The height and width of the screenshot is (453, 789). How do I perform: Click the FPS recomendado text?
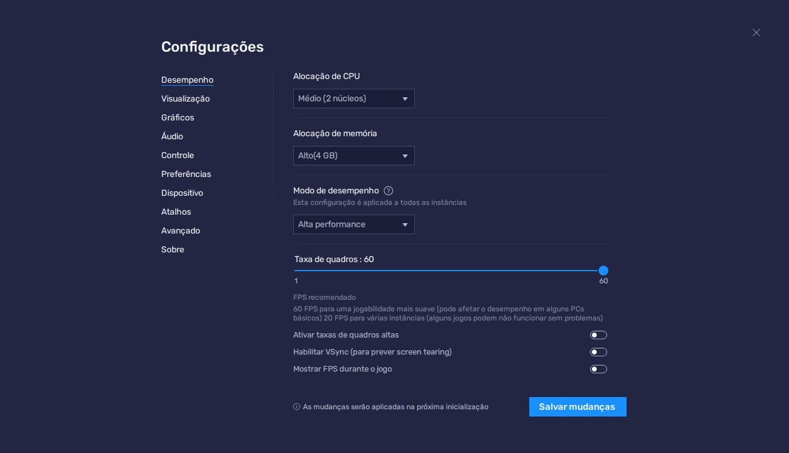[325, 297]
